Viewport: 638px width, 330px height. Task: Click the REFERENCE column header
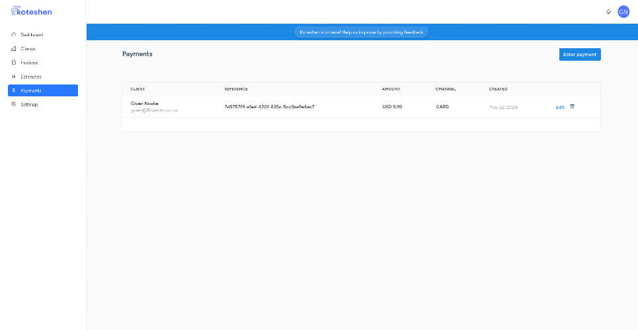[x=236, y=89]
